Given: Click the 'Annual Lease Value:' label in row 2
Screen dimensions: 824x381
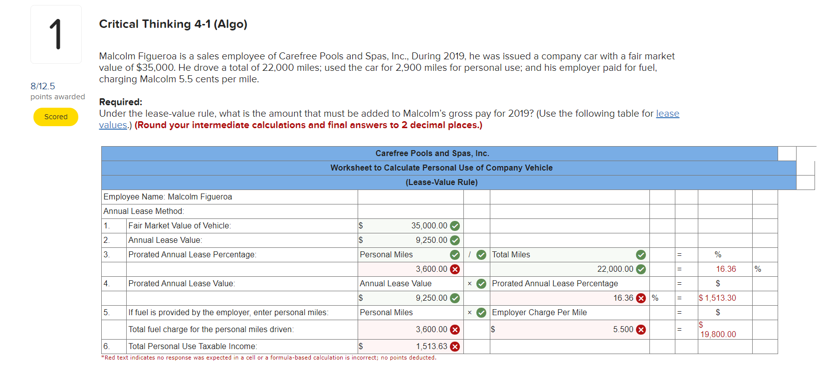Looking at the screenshot, I should (x=165, y=240).
